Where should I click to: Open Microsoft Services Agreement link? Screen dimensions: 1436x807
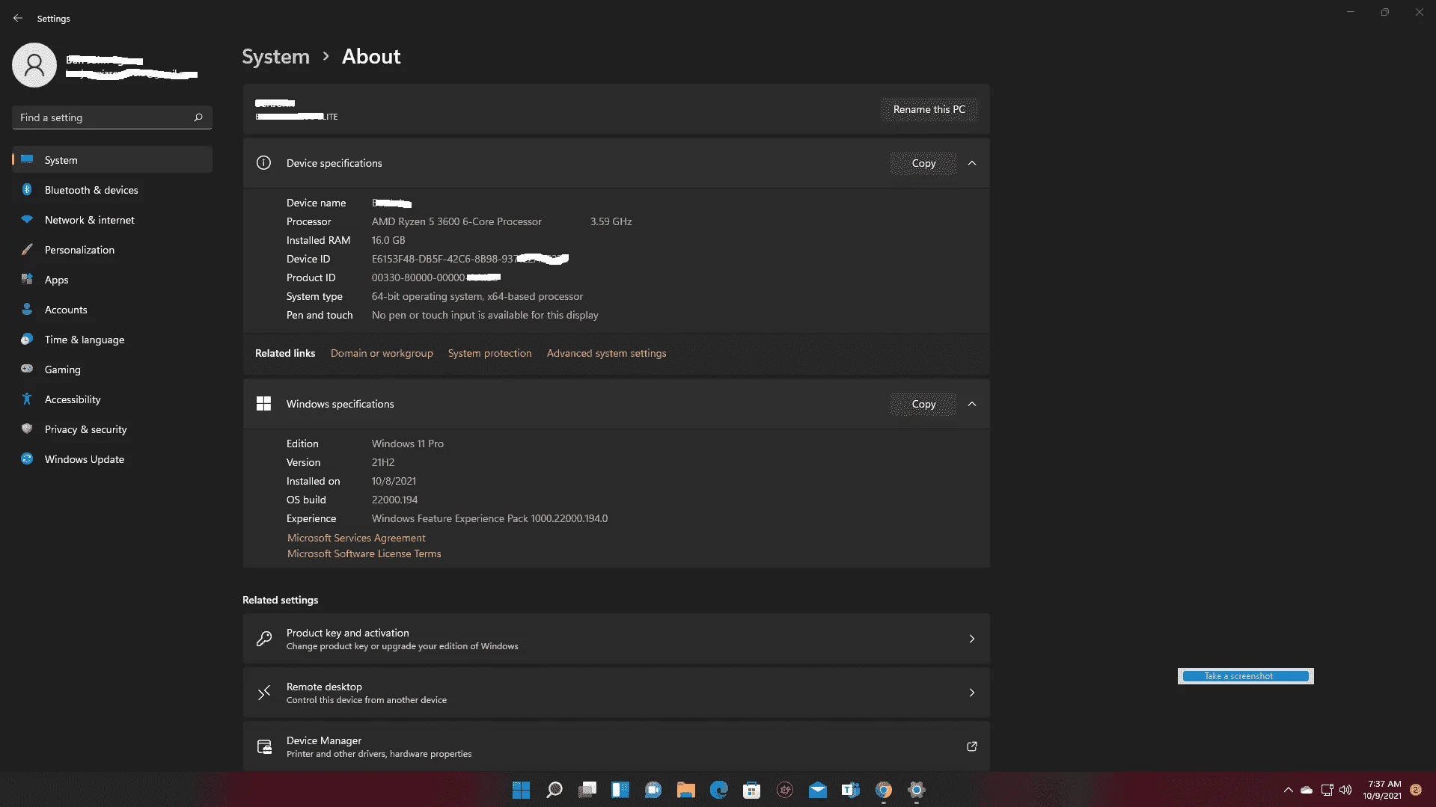click(356, 538)
